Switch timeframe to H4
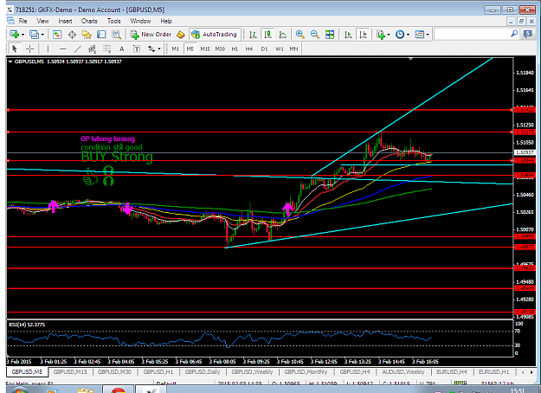 click(249, 49)
